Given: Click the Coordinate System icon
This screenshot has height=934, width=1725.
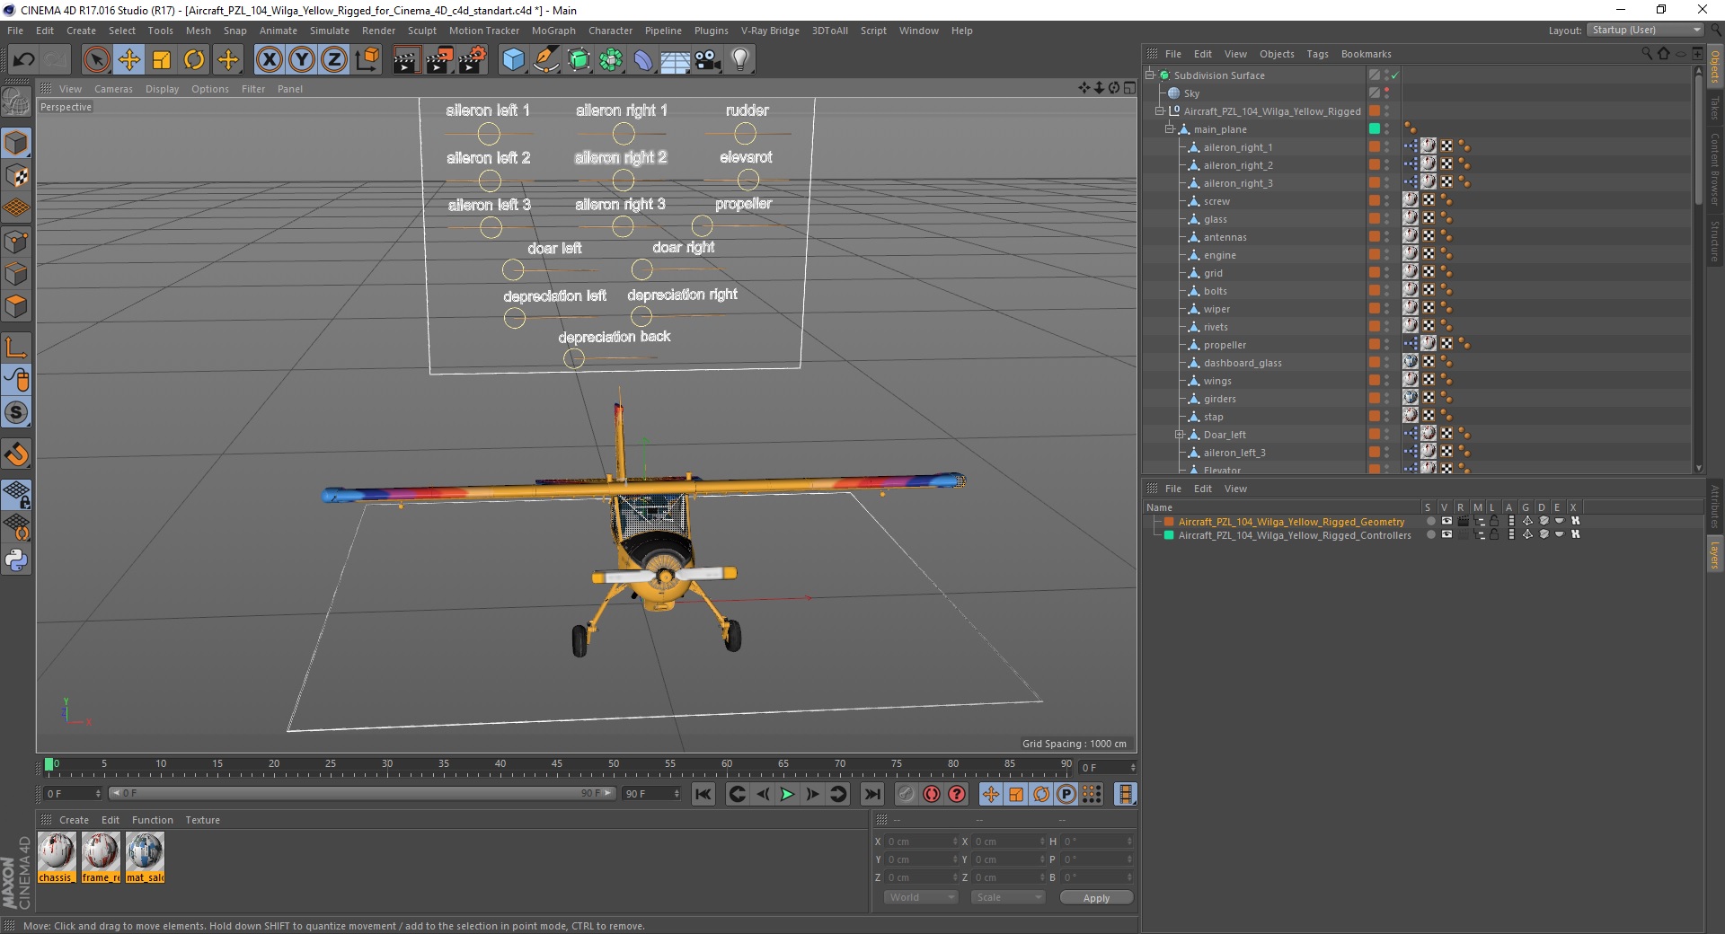Looking at the screenshot, I should (367, 60).
